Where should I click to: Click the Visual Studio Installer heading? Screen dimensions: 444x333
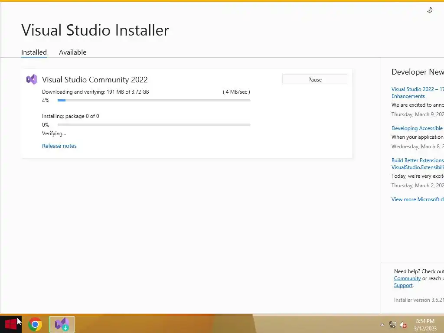95,30
